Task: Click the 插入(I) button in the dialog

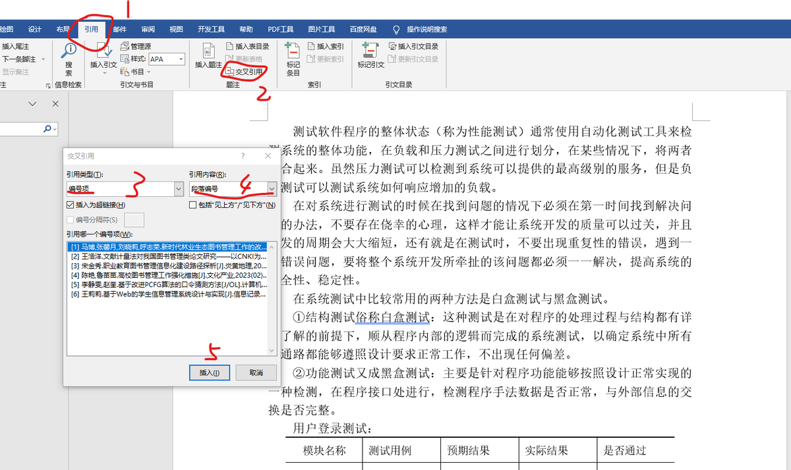Action: (209, 373)
